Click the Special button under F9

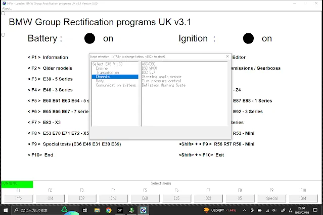272,198
